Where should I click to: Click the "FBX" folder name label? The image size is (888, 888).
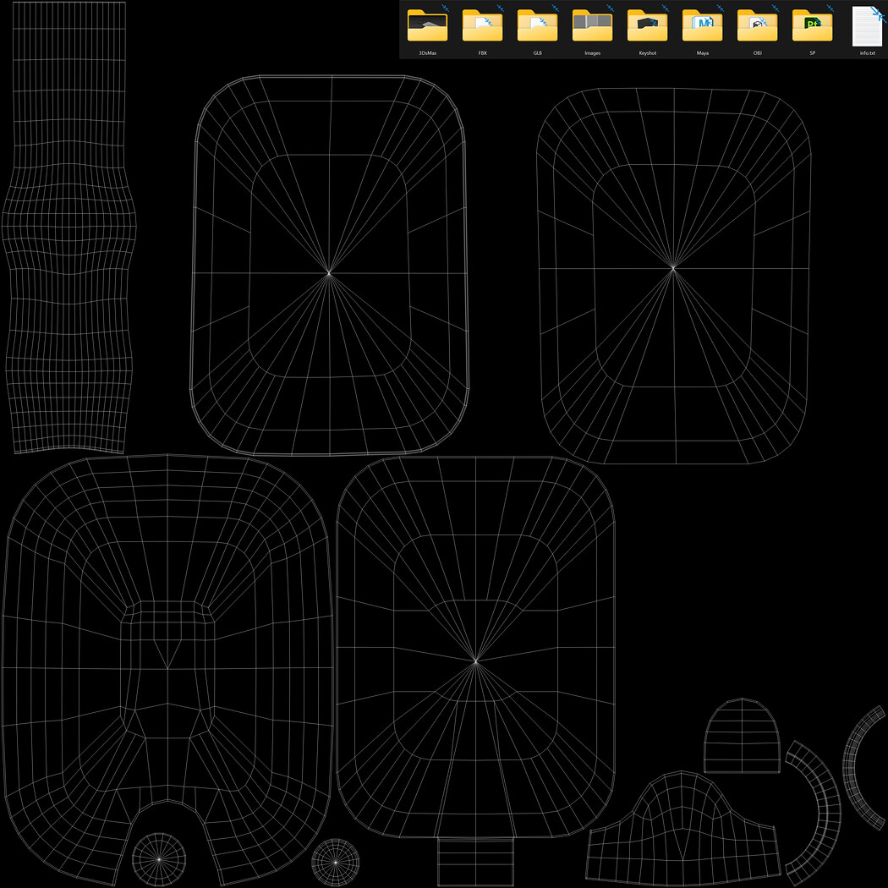[x=483, y=53]
